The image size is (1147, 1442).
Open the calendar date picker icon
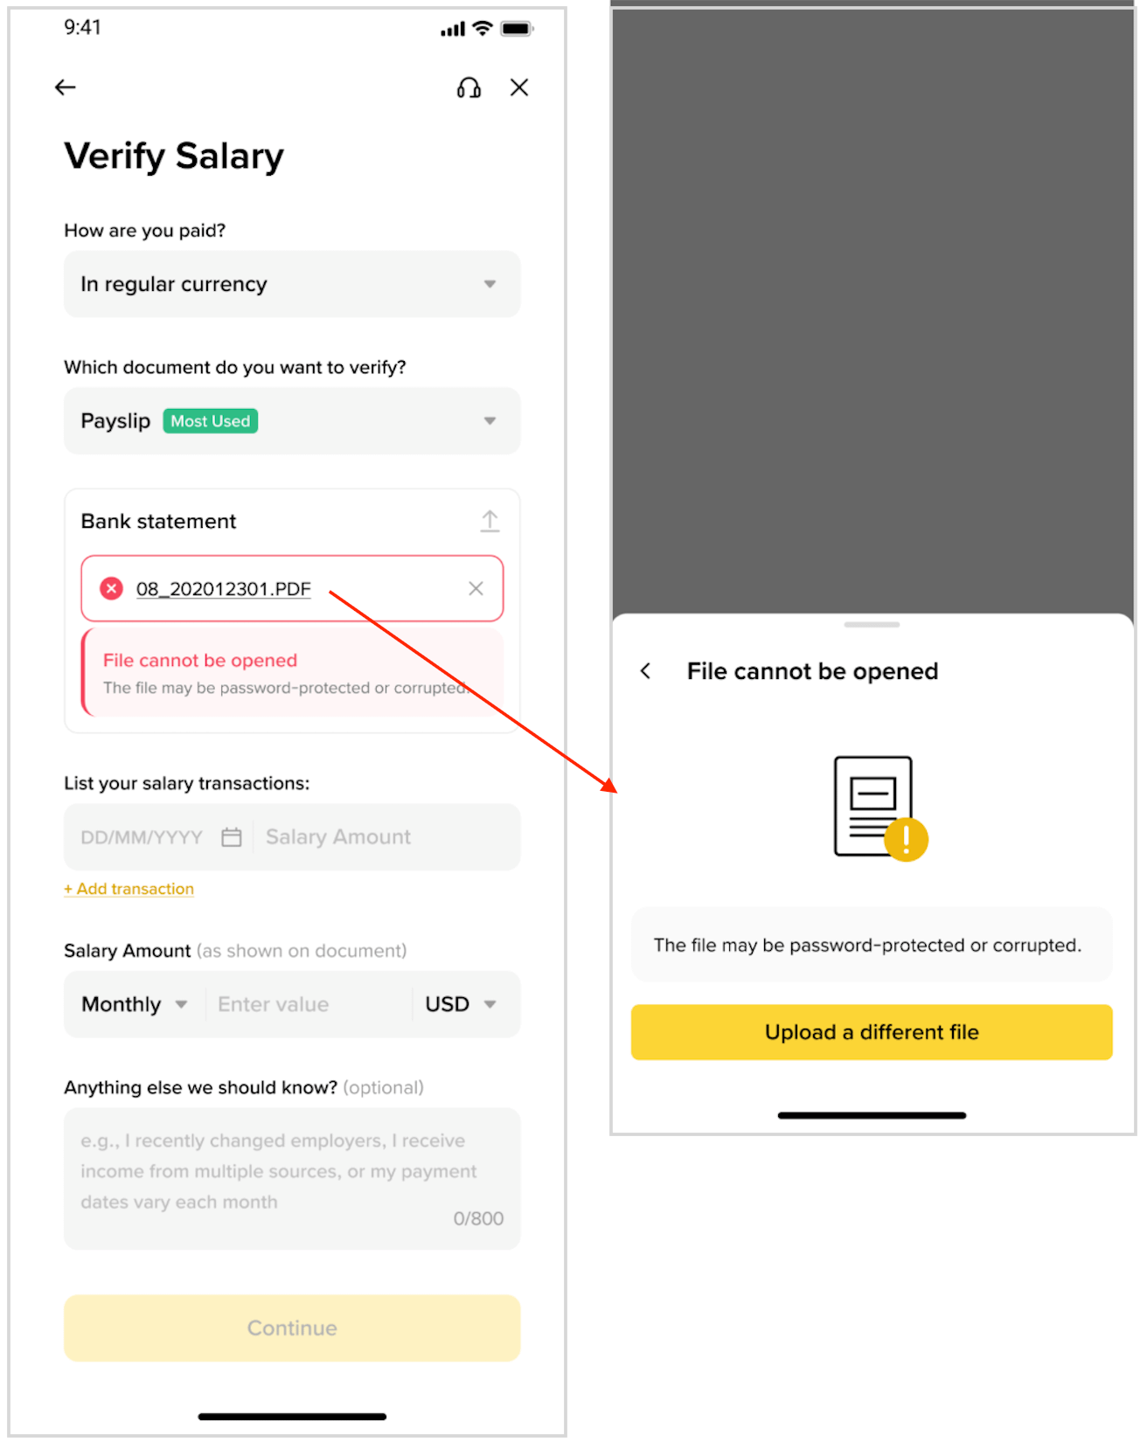tap(231, 837)
